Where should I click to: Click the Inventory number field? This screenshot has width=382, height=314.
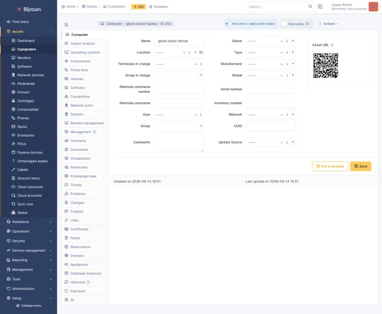[271, 103]
